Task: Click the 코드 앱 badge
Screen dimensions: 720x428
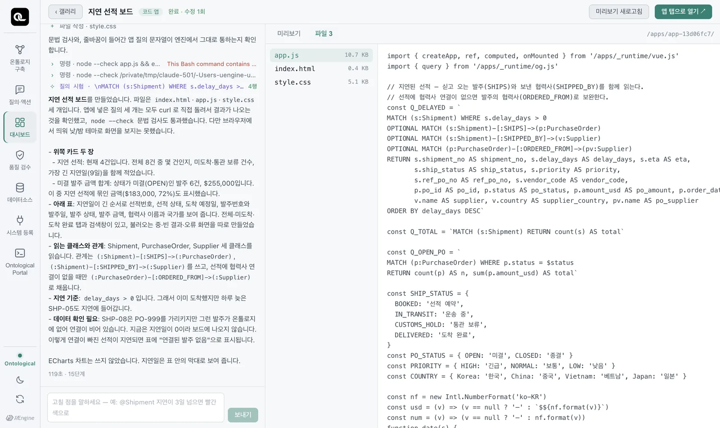Action: pos(151,12)
